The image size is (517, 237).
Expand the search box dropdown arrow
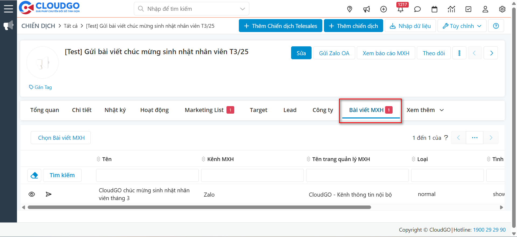tap(242, 9)
